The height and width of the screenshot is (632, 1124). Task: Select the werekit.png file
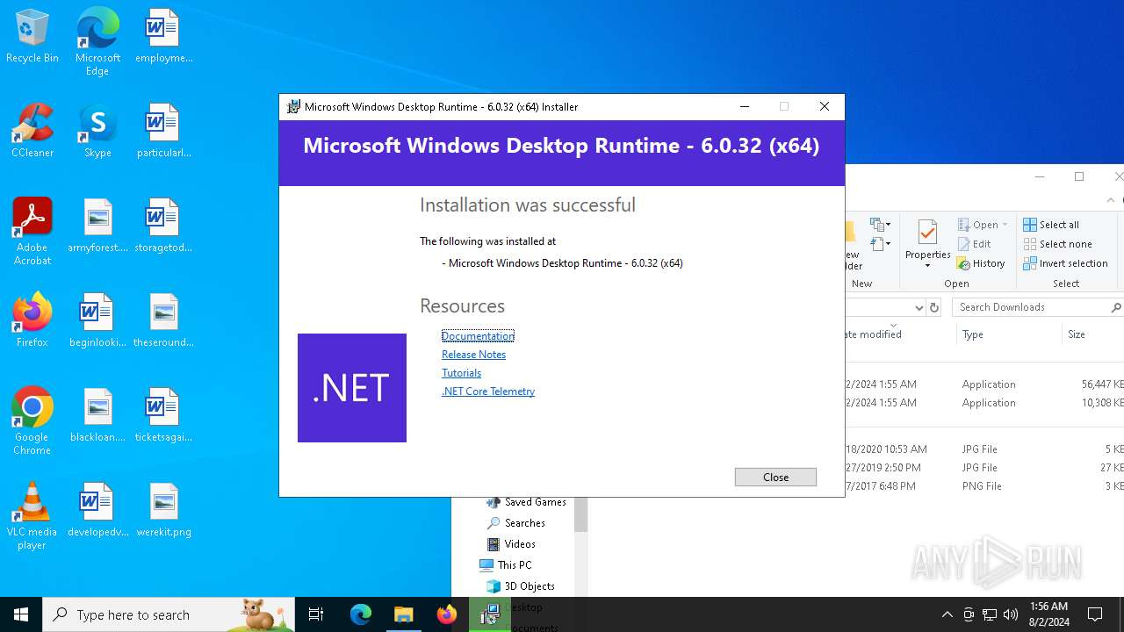coord(163,510)
